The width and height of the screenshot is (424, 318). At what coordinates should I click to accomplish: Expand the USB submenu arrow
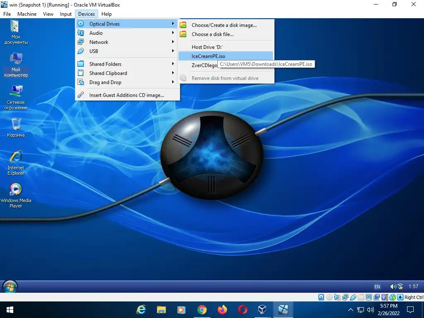click(173, 51)
